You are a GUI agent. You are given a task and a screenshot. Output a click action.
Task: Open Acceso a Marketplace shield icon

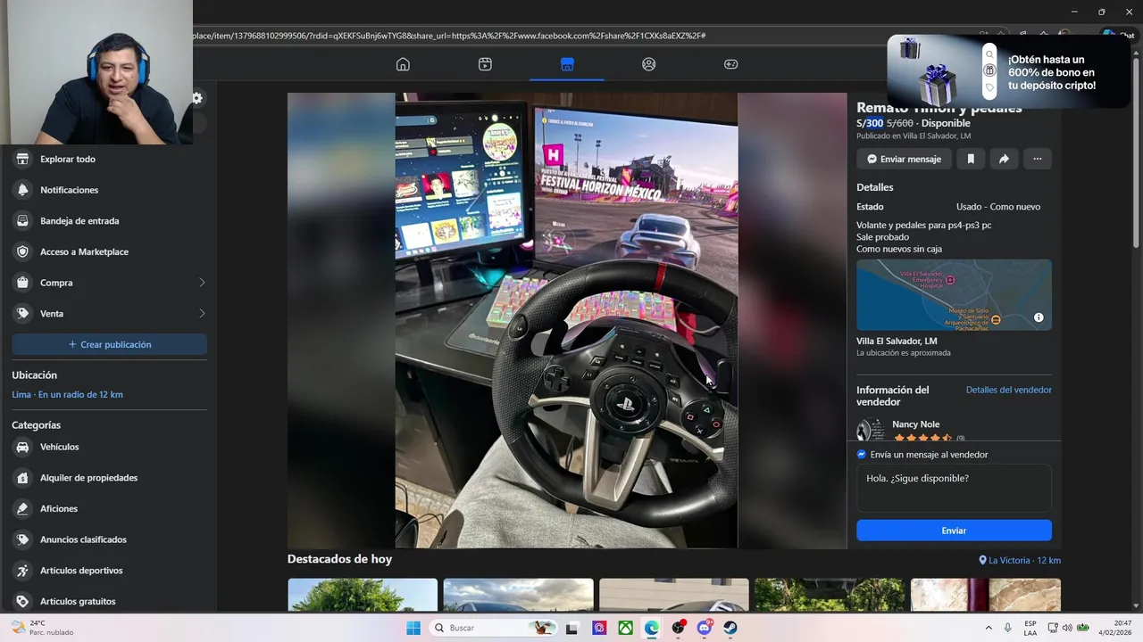pos(22,251)
